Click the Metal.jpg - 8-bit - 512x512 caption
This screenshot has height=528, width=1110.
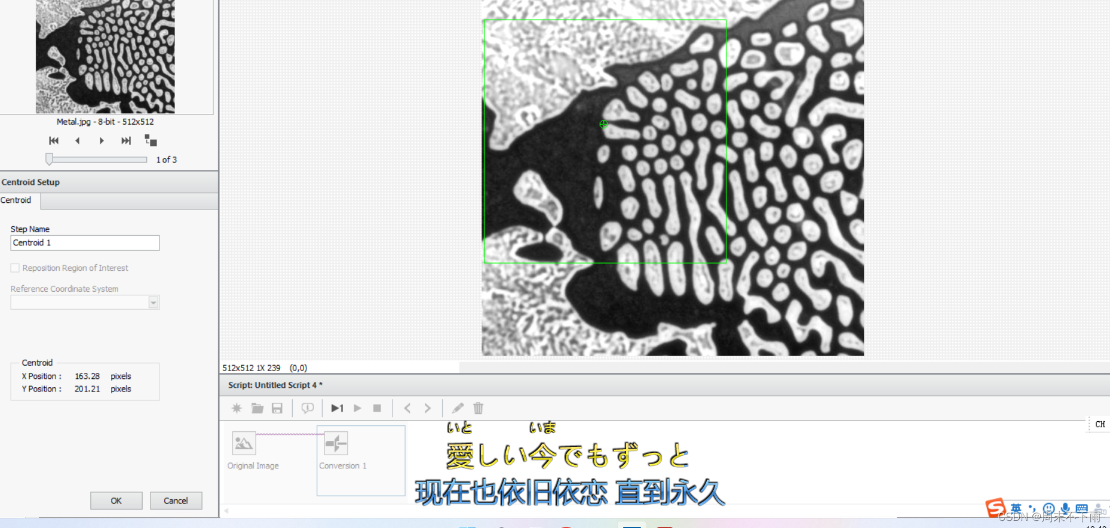[105, 122]
